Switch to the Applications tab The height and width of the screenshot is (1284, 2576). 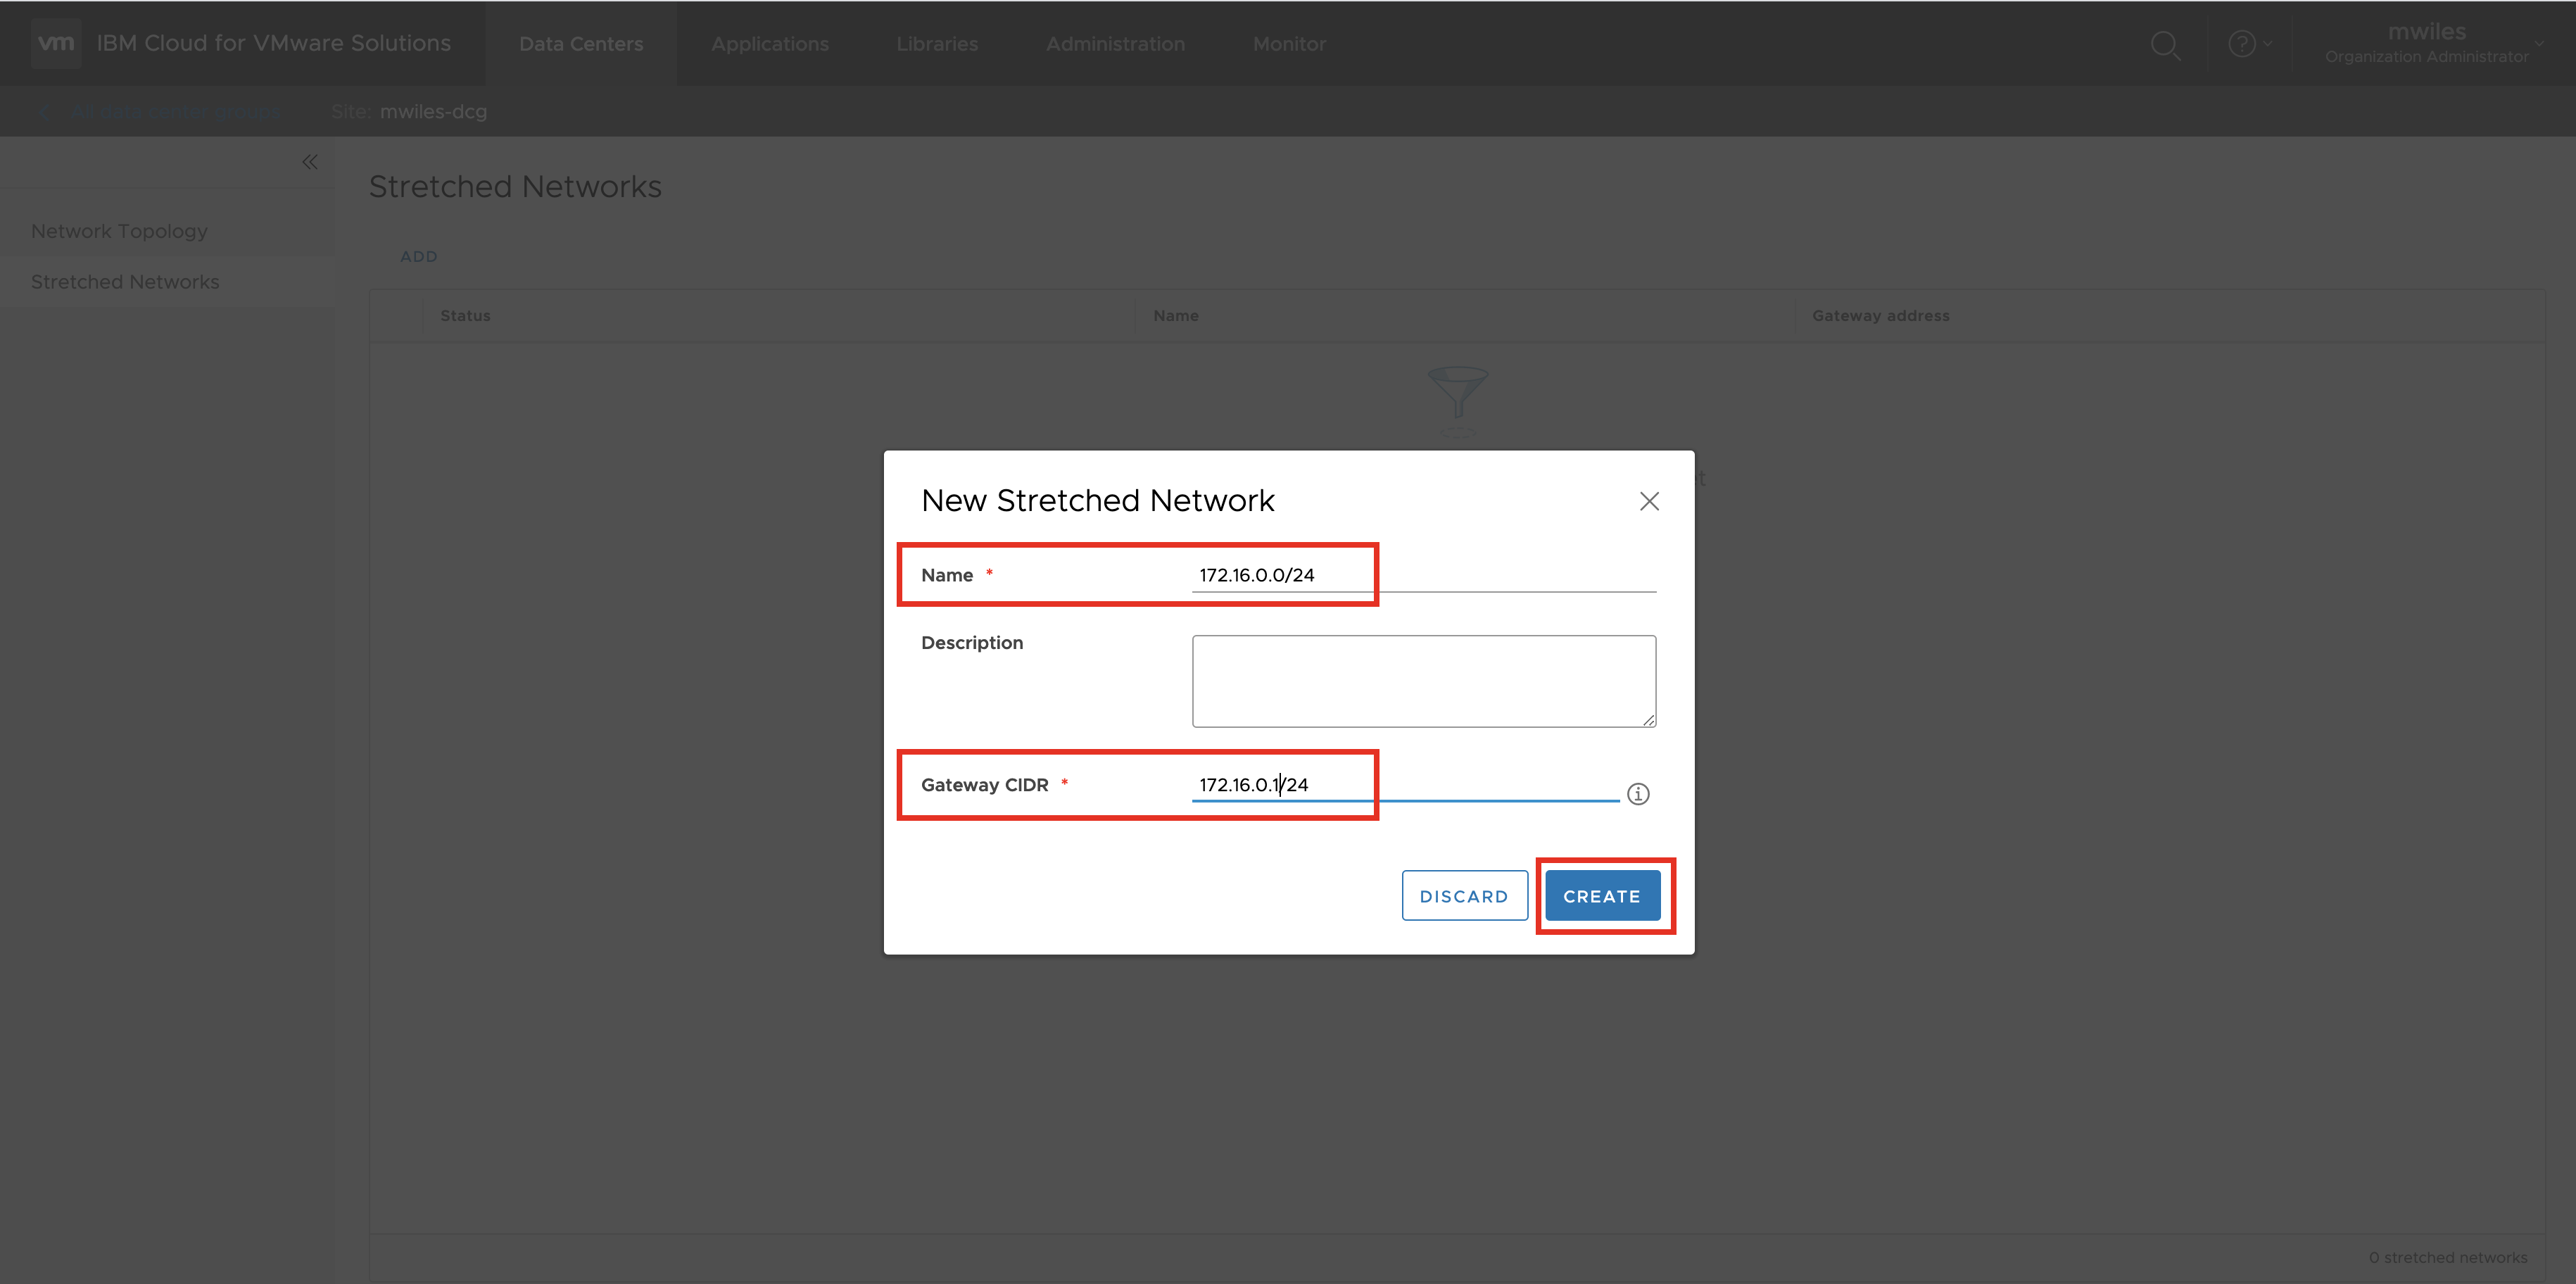coord(770,44)
